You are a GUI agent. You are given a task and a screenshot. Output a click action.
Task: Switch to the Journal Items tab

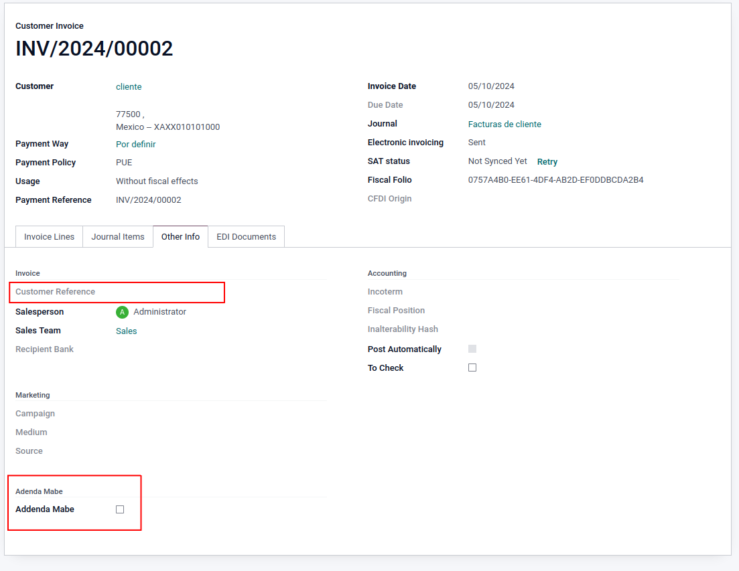point(118,237)
